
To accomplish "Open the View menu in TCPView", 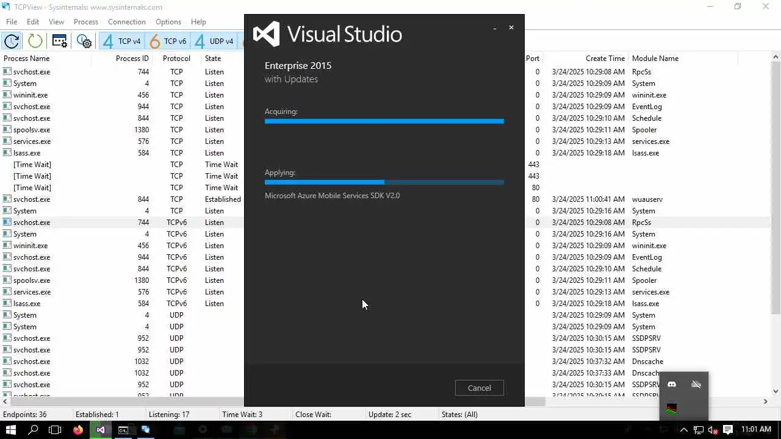I will (x=56, y=21).
